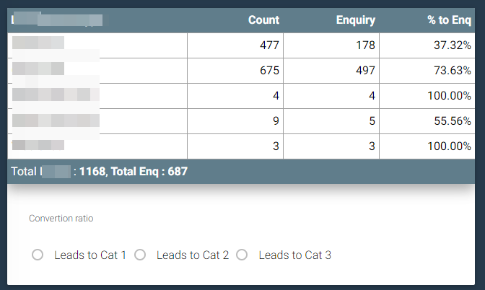Click the count cell showing 477
The image size is (485, 290).
click(269, 45)
